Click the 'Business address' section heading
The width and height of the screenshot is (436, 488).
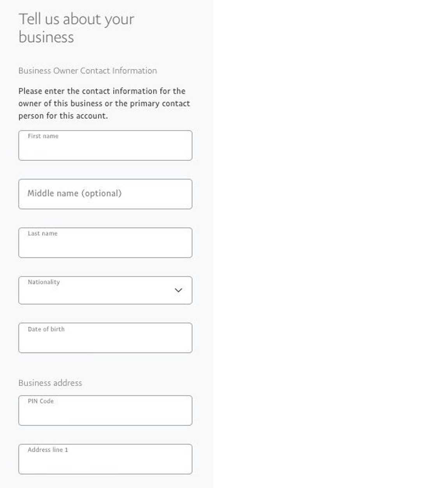50,383
